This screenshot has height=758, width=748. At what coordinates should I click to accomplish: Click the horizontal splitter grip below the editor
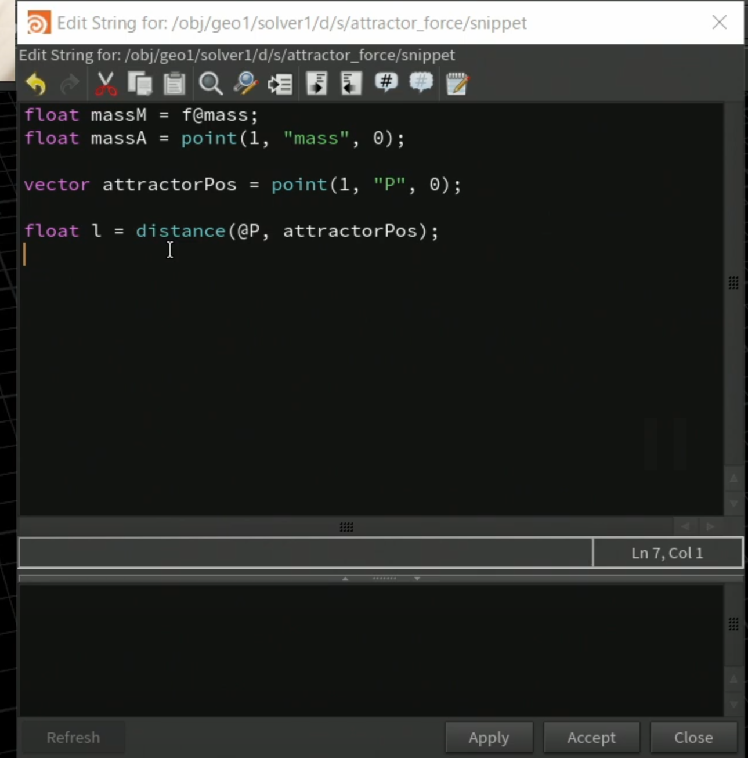tap(346, 527)
